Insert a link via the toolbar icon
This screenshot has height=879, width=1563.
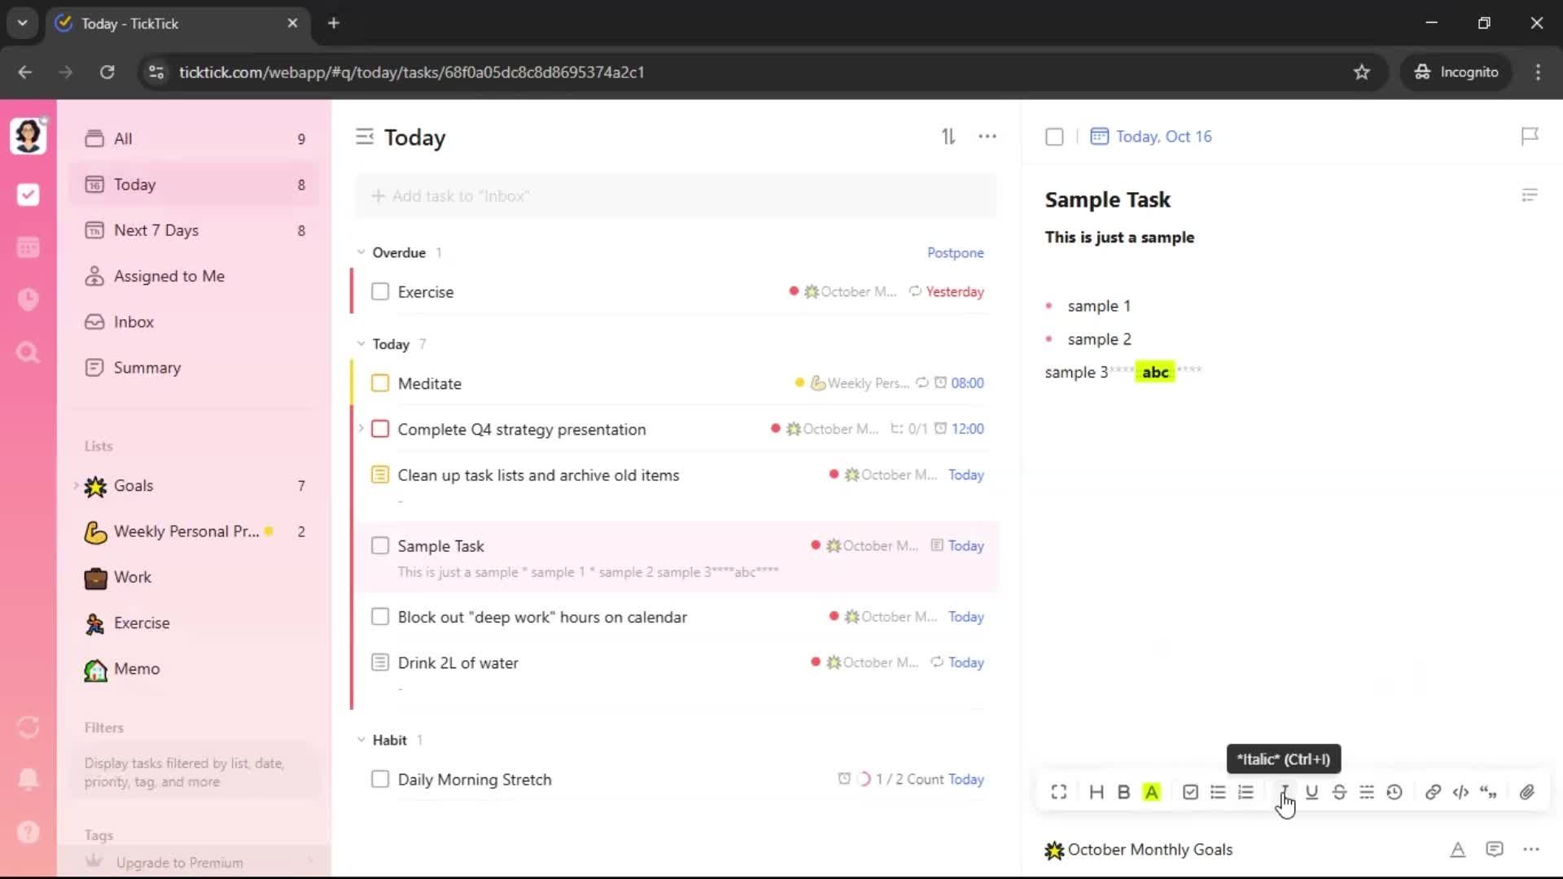point(1433,792)
